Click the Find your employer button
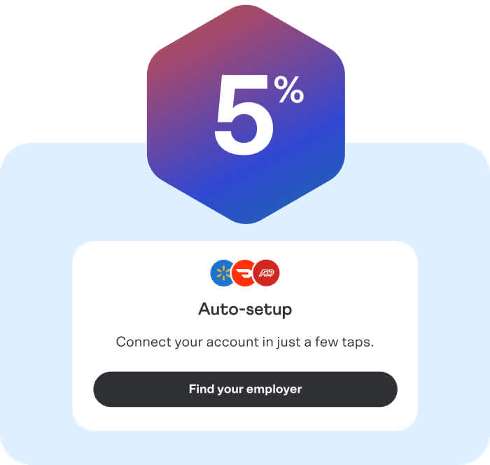490x465 pixels. click(245, 389)
